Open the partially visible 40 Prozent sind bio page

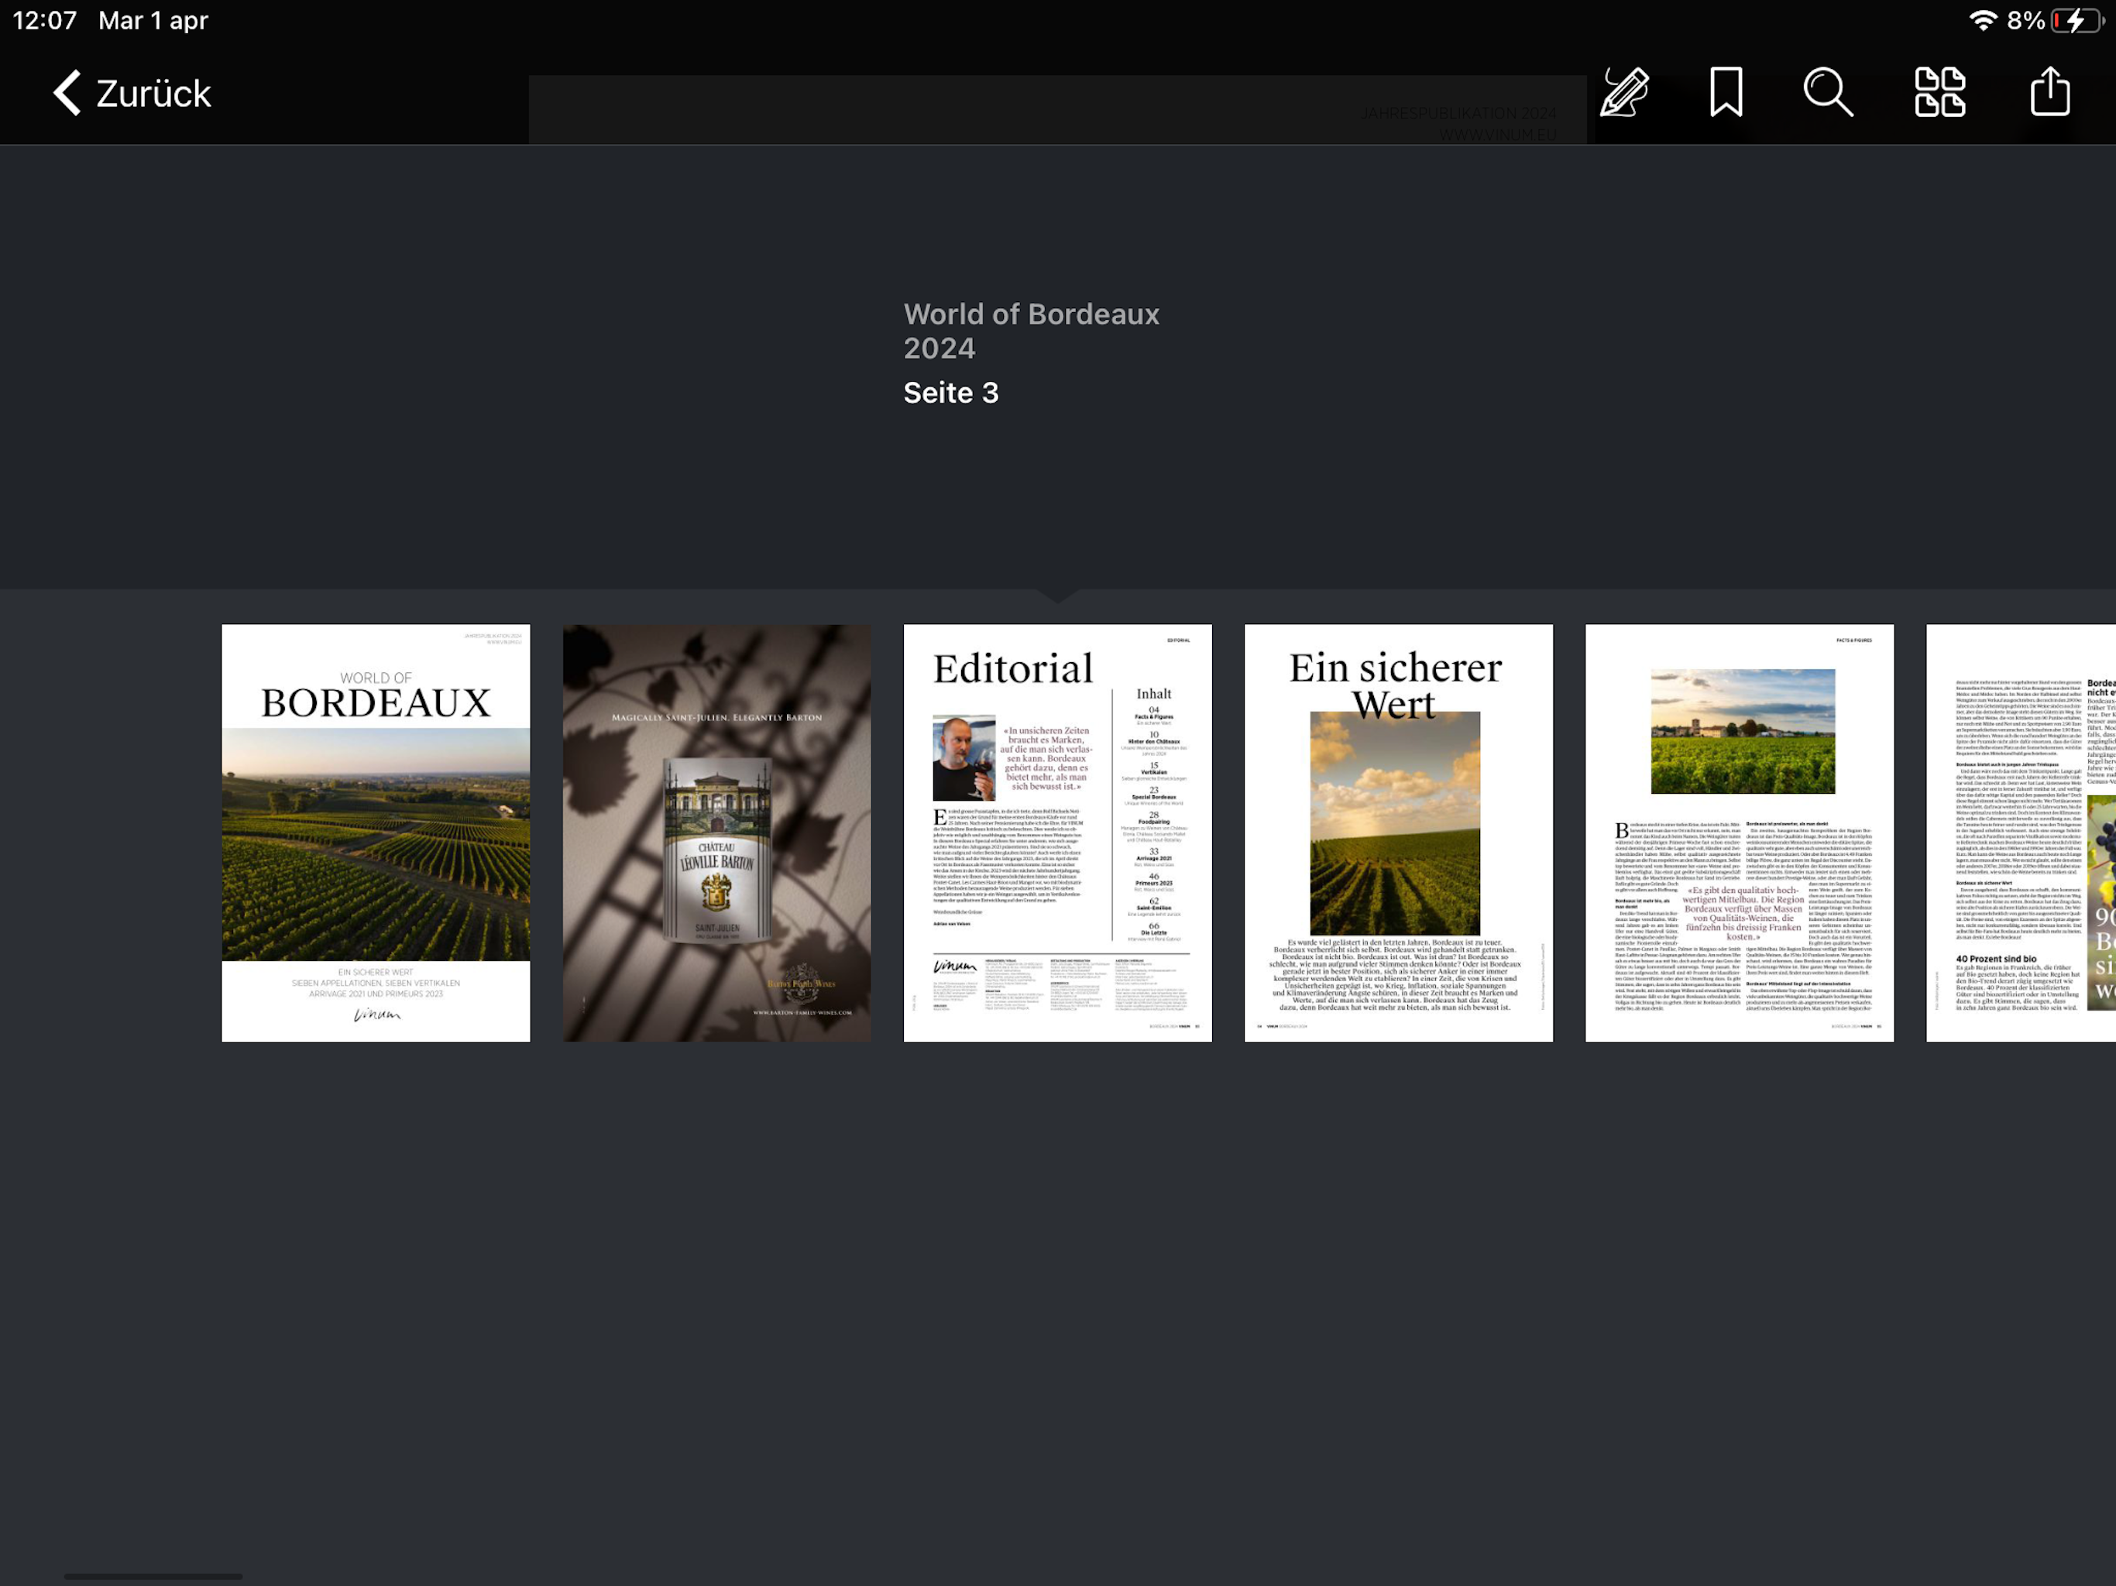pos(2020,833)
